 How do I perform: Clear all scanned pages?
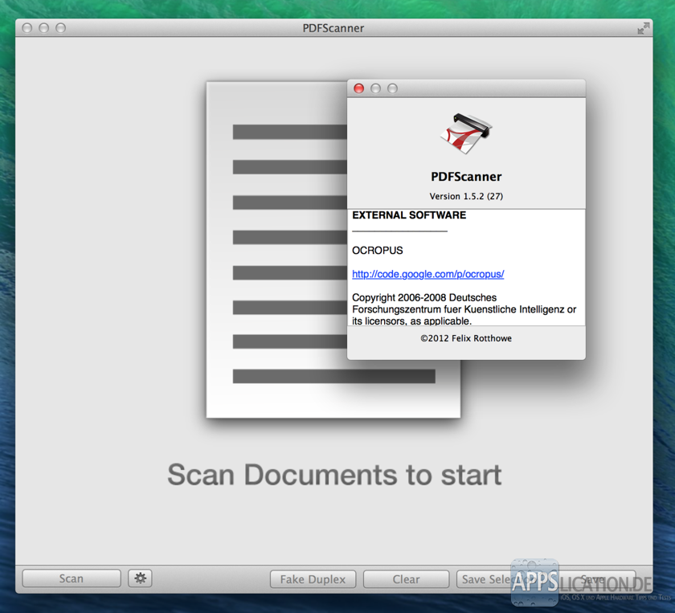click(x=406, y=579)
